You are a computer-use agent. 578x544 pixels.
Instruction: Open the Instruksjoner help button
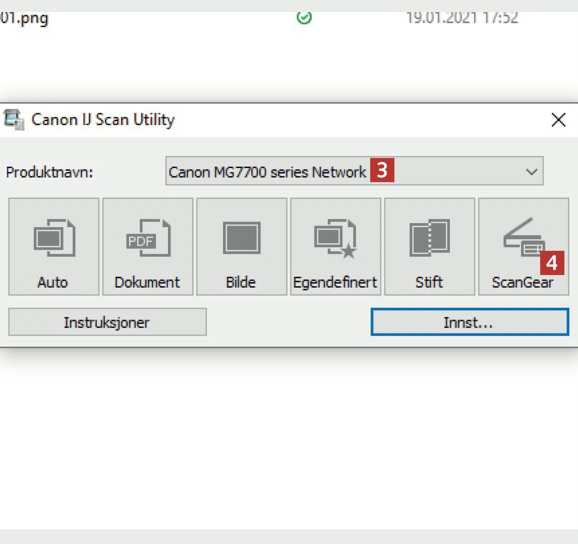click(107, 322)
